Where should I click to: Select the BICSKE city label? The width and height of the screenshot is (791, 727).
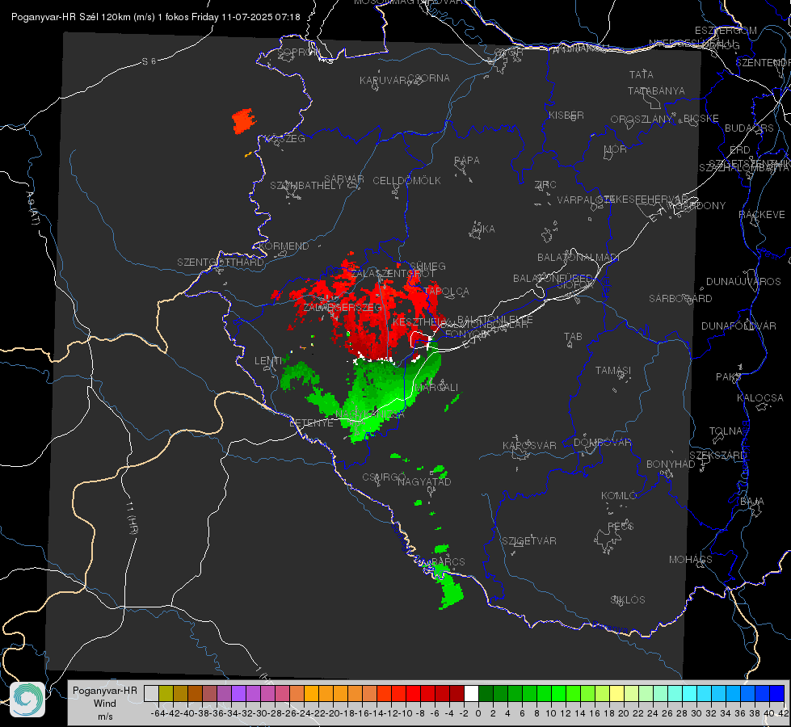[x=701, y=118]
